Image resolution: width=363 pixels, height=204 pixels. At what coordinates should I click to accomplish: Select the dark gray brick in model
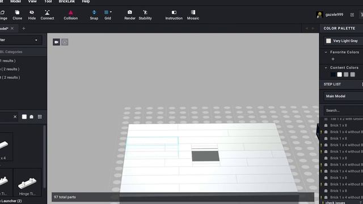[x=205, y=156]
